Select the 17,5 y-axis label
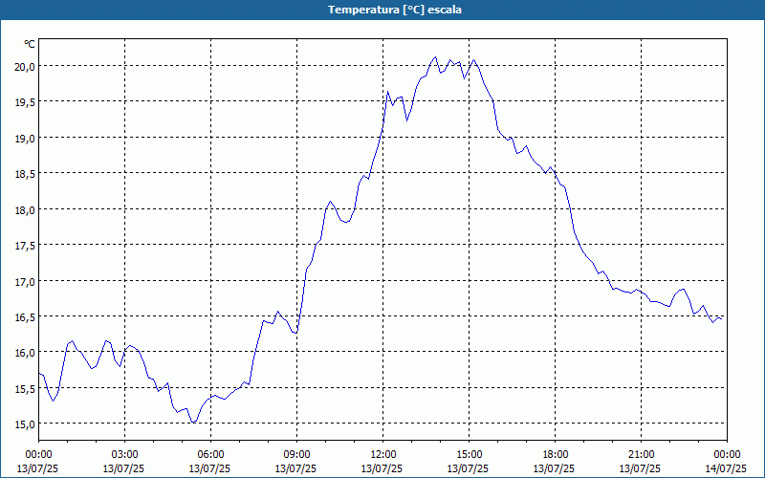Screen dimensions: 765x478 [x=25, y=247]
